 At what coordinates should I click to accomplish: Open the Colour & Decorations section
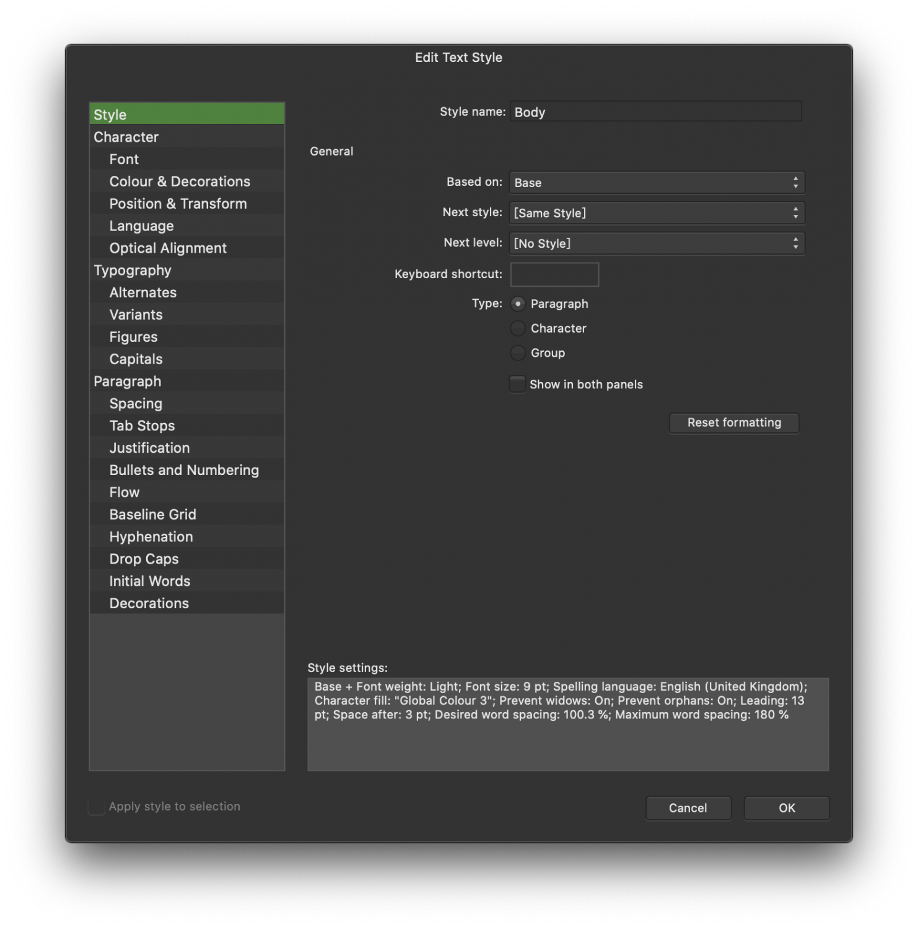(180, 181)
